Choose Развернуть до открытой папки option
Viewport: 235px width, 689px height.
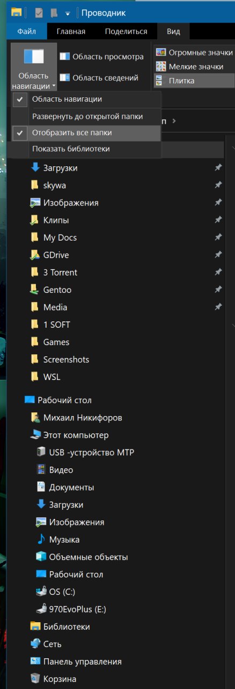(x=86, y=116)
